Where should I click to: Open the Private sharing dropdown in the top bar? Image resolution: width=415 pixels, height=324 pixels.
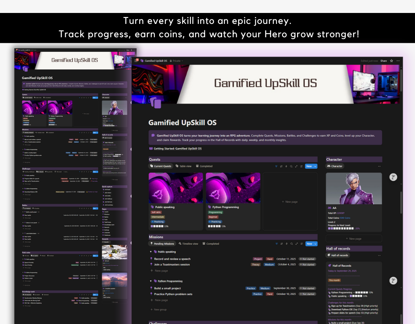click(176, 61)
